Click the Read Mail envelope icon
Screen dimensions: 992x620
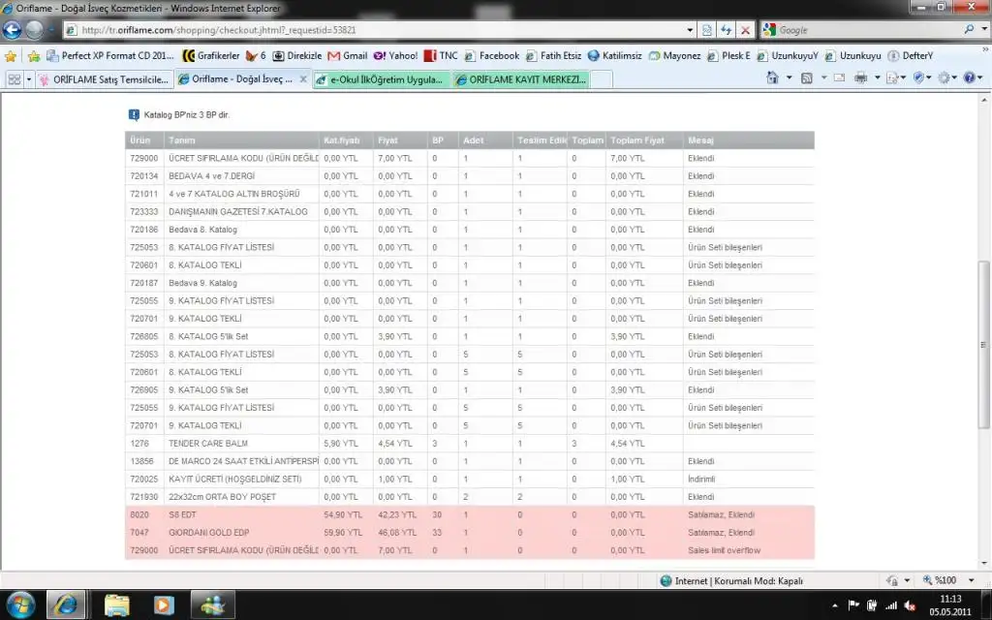click(840, 77)
